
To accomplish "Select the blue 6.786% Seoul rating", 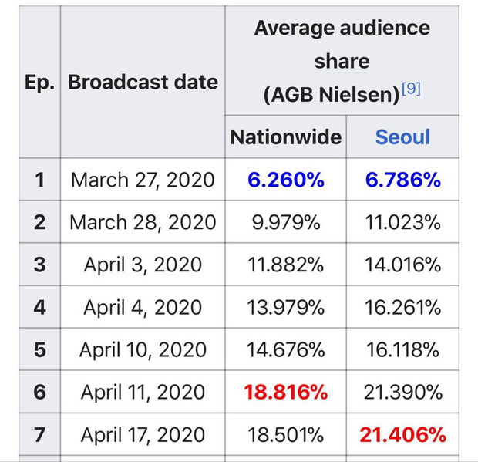I will point(402,180).
